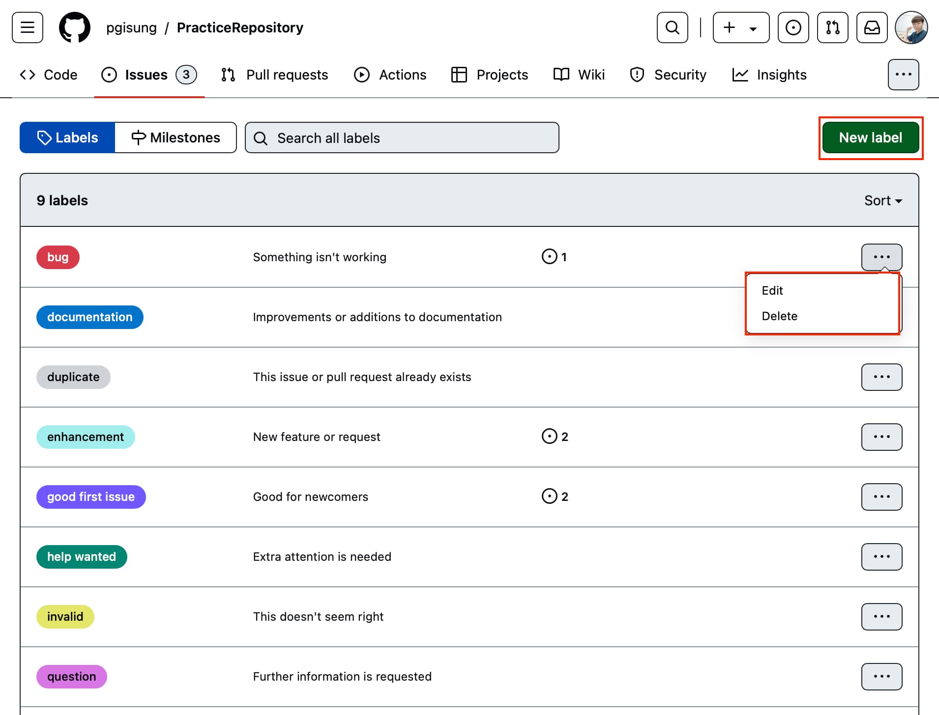Open the plus create-new dropdown

point(741,27)
